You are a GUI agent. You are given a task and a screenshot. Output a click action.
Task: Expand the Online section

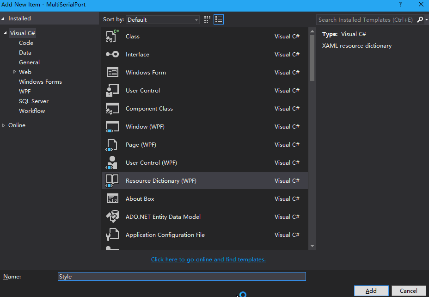(x=4, y=125)
